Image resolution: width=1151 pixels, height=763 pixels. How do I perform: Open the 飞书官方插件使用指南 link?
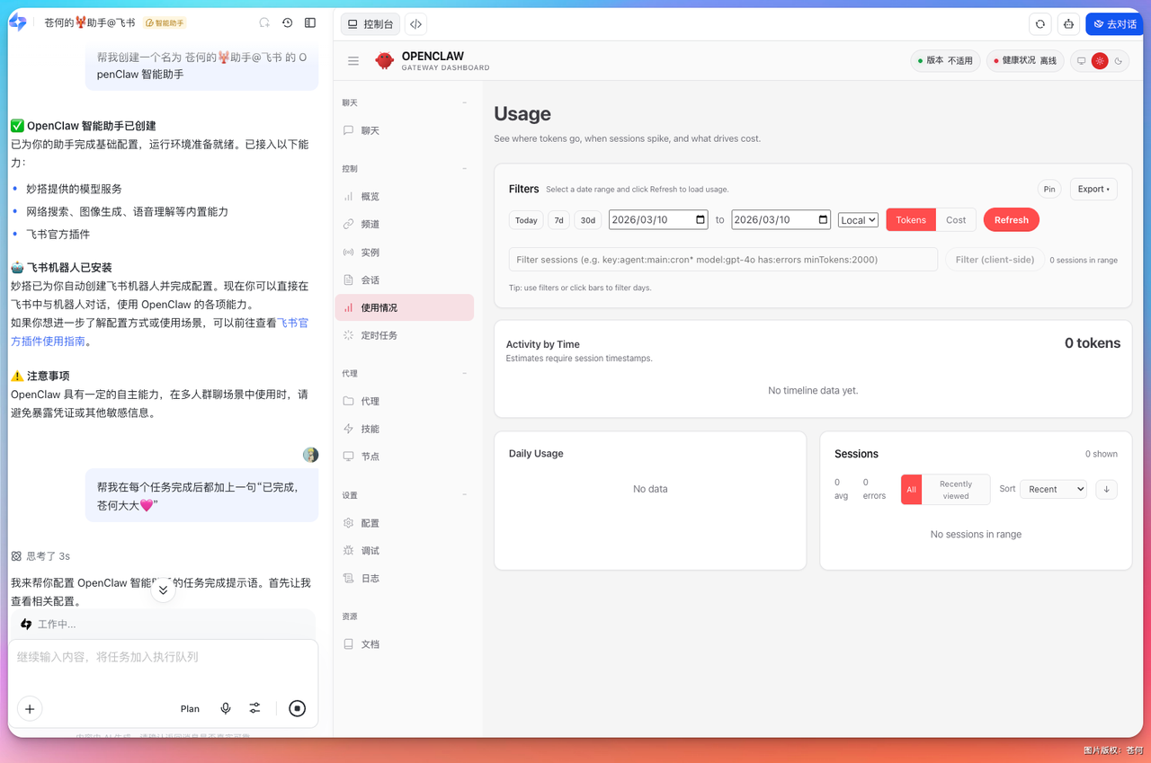[x=159, y=332]
